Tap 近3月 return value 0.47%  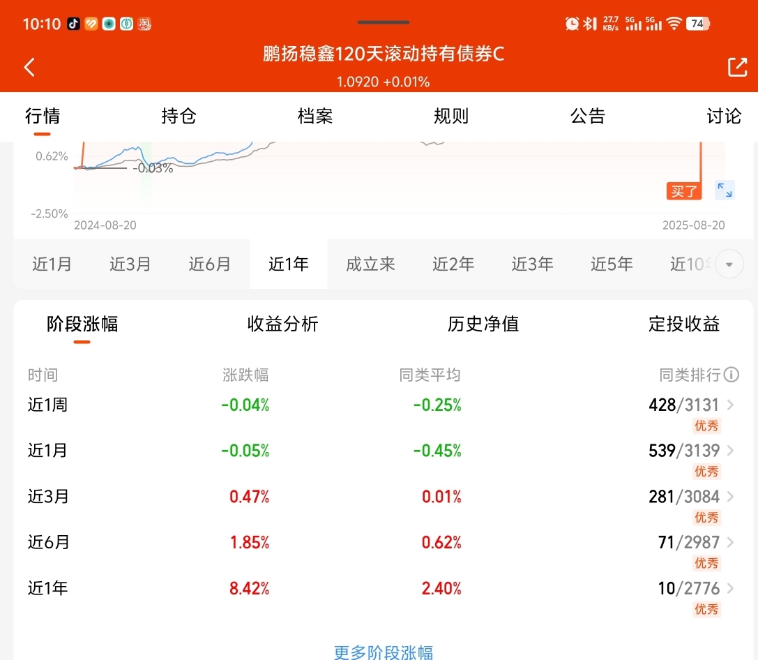(249, 497)
